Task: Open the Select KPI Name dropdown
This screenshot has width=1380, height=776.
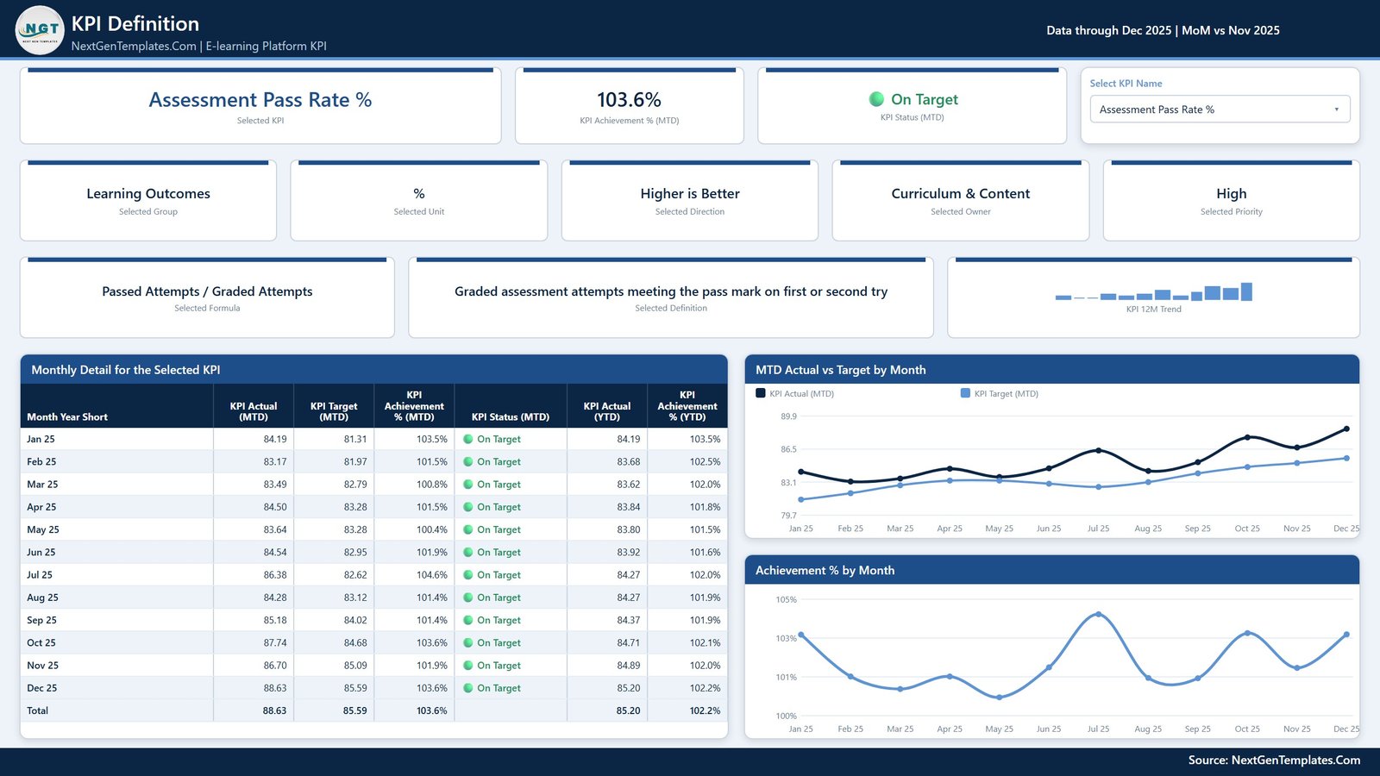Action: tap(1220, 110)
